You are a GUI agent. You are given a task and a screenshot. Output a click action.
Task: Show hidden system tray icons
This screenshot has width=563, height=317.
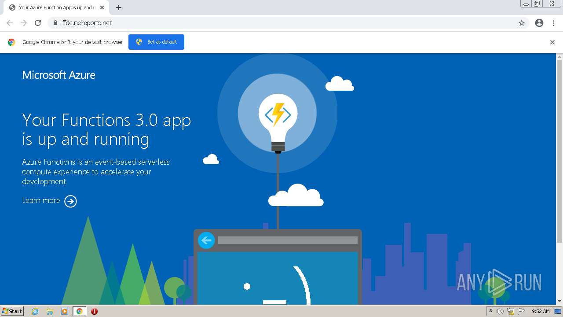click(490, 311)
